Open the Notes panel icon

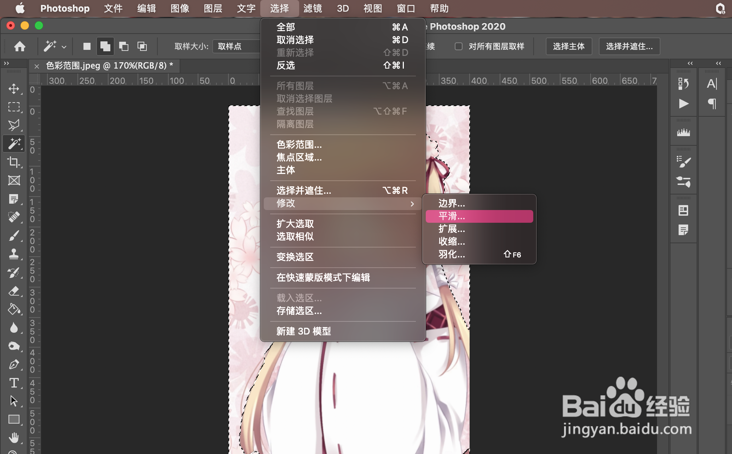(x=684, y=230)
